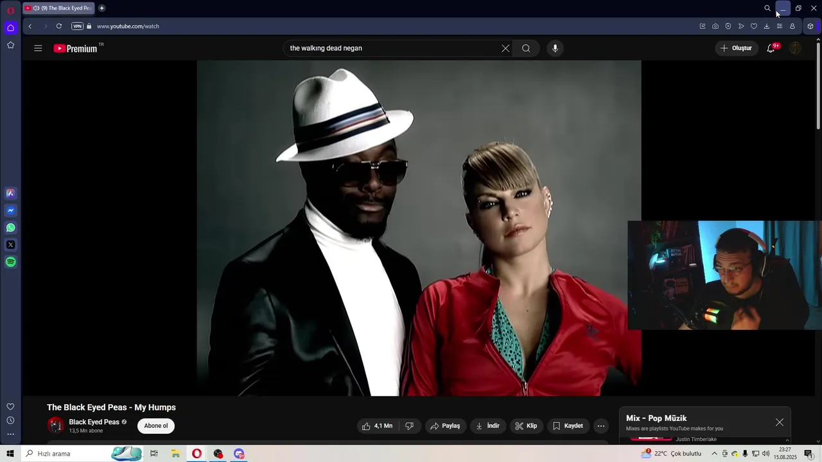
Task: Click the My Humps video player
Action: tap(419, 228)
